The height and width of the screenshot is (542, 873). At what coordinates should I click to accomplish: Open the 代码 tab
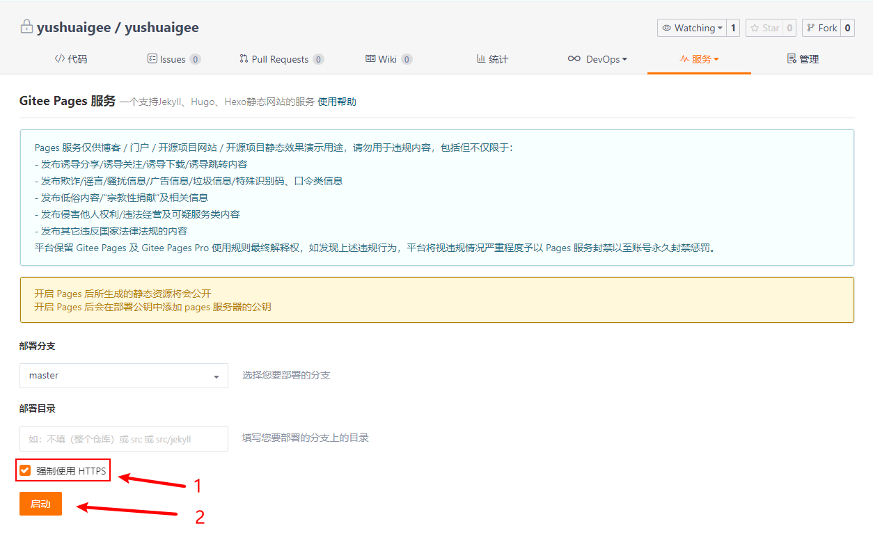point(71,59)
